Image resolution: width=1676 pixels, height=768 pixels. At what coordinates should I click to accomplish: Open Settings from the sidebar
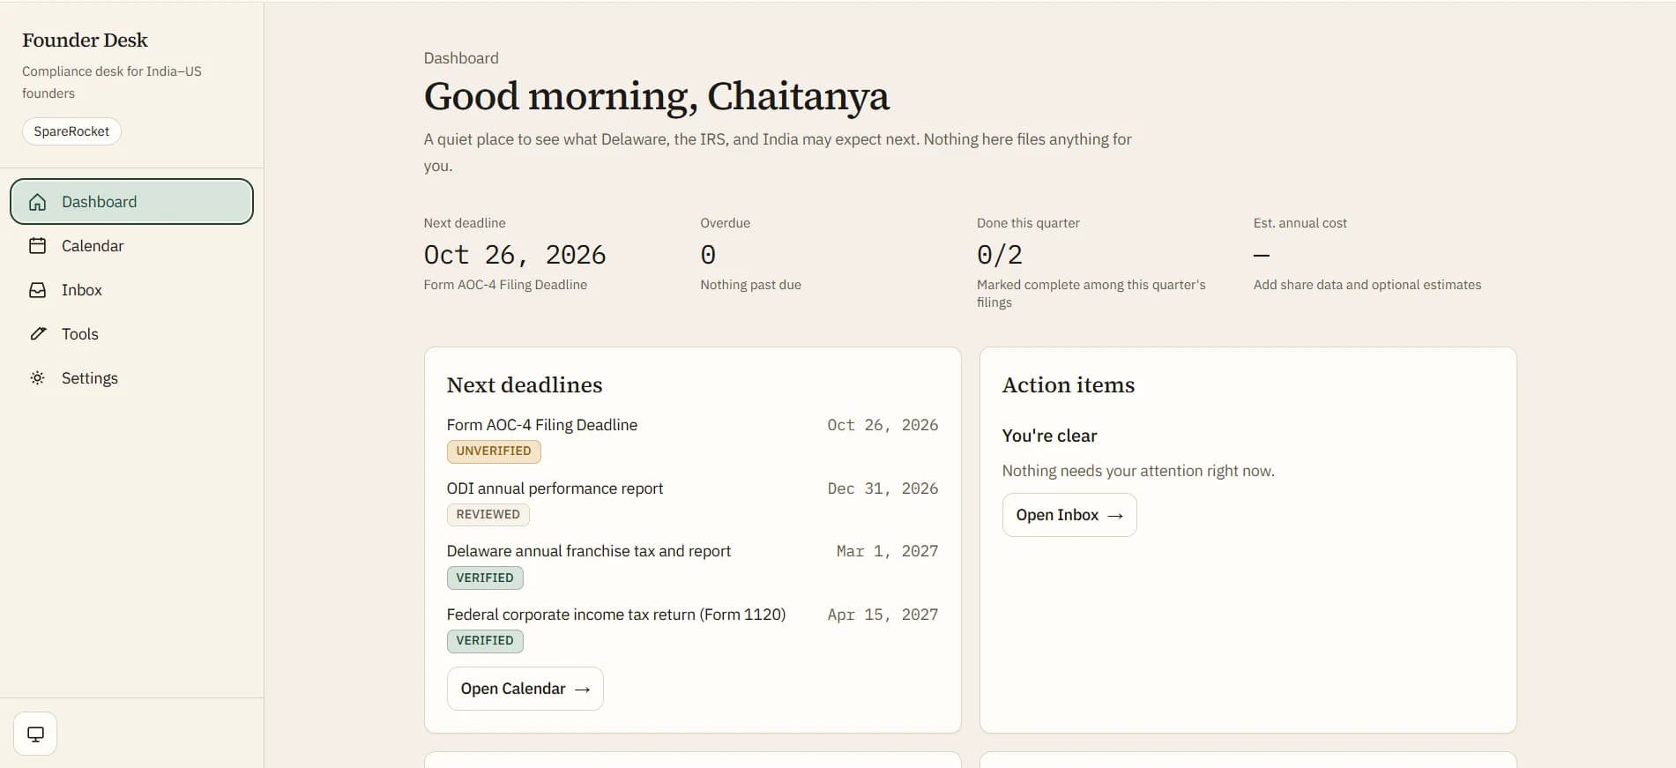pyautogui.click(x=131, y=378)
